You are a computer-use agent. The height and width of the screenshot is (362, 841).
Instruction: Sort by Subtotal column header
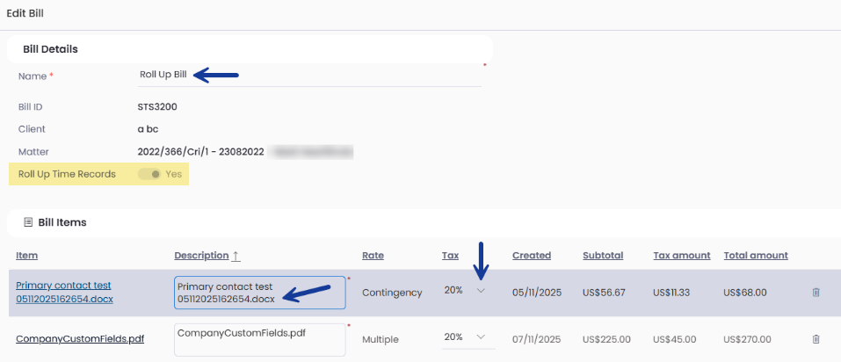(x=602, y=256)
